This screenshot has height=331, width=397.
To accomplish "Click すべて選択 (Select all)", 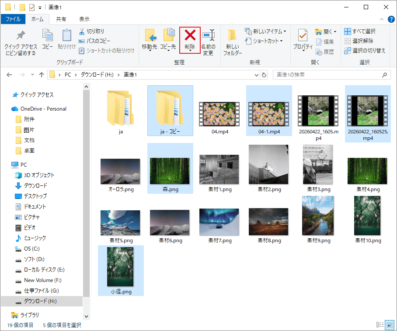I will pyautogui.click(x=360, y=31).
